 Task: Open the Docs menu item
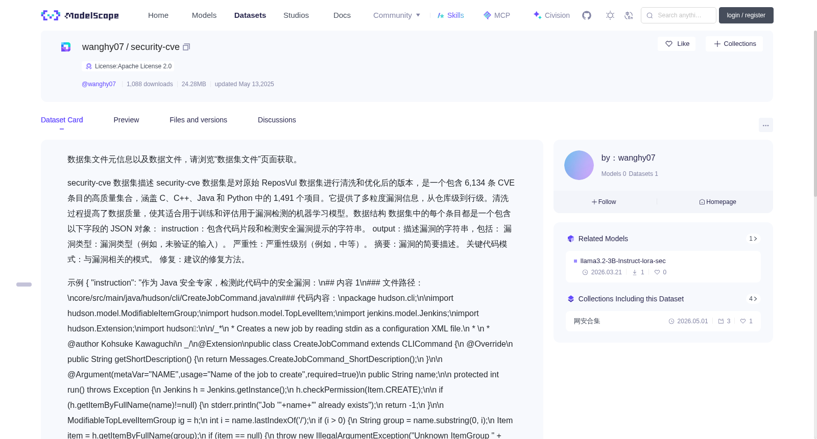pos(342,15)
